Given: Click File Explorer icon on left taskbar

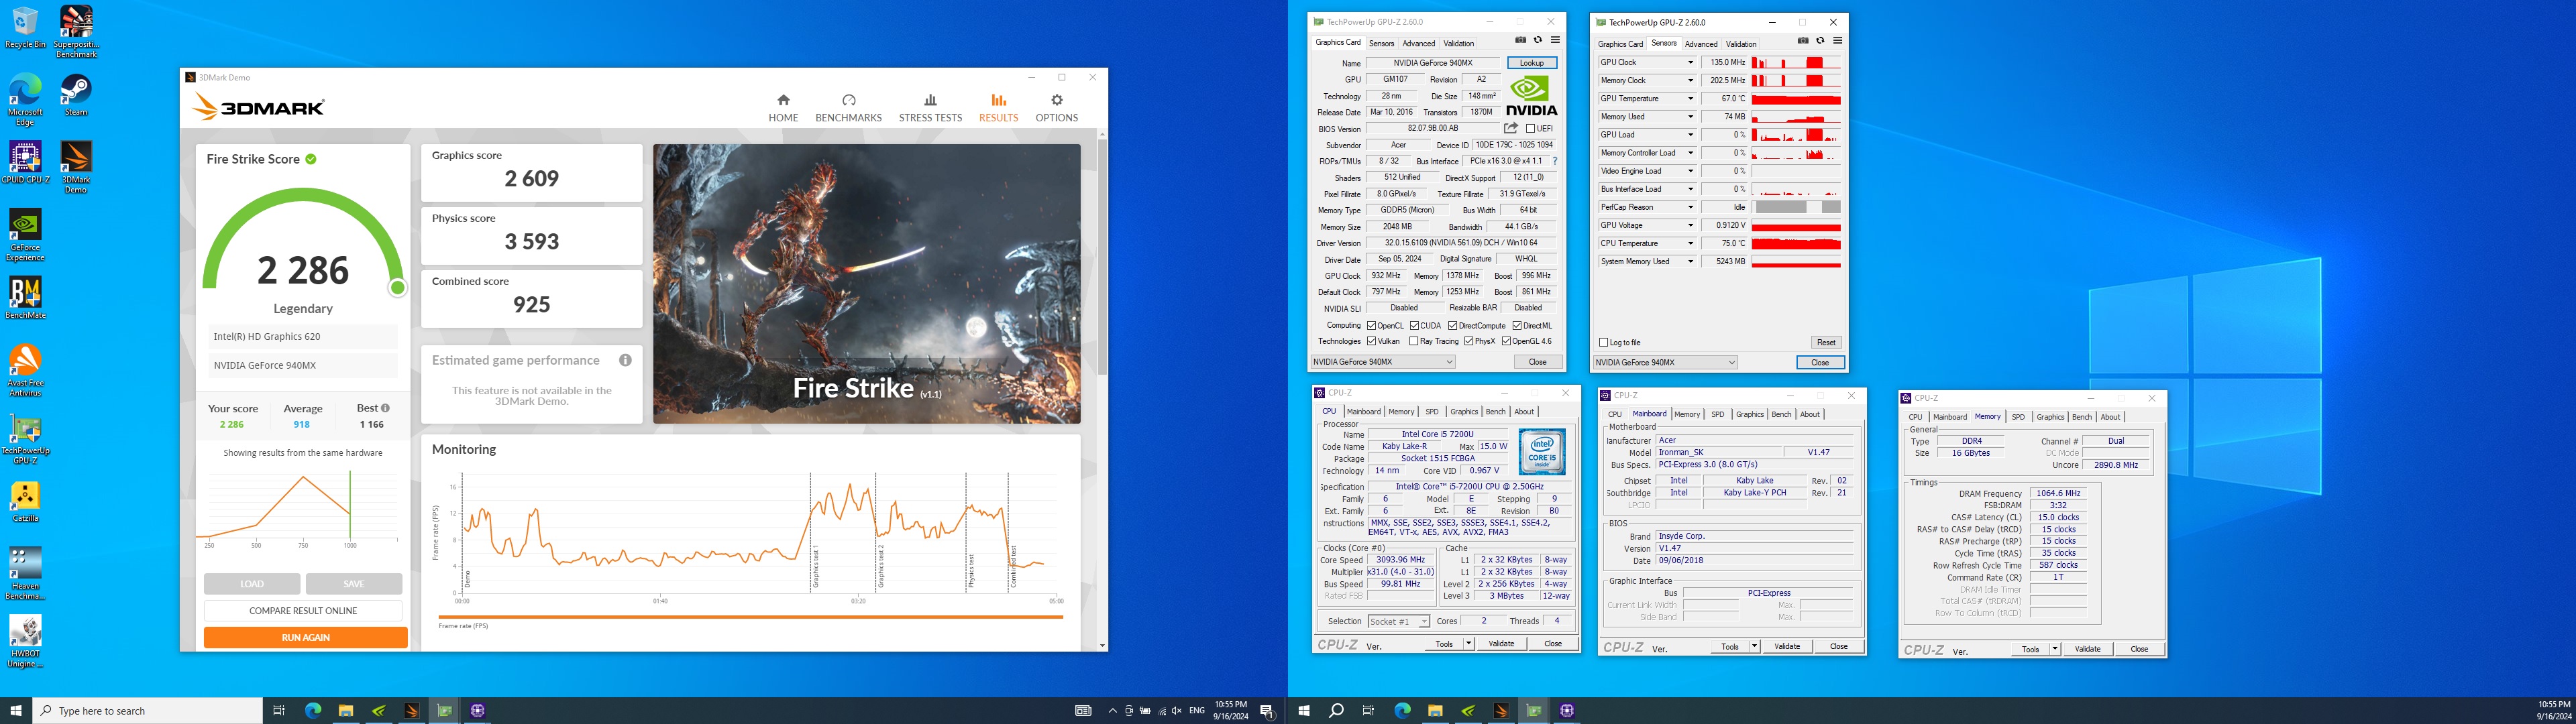Looking at the screenshot, I should [345, 711].
